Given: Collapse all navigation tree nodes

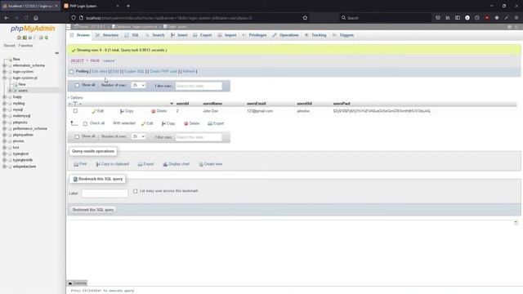Looking at the screenshot, I should tap(56, 53).
